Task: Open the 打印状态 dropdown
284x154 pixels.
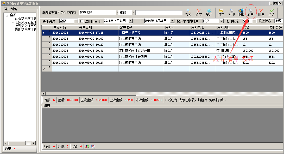Action: tap(254, 21)
